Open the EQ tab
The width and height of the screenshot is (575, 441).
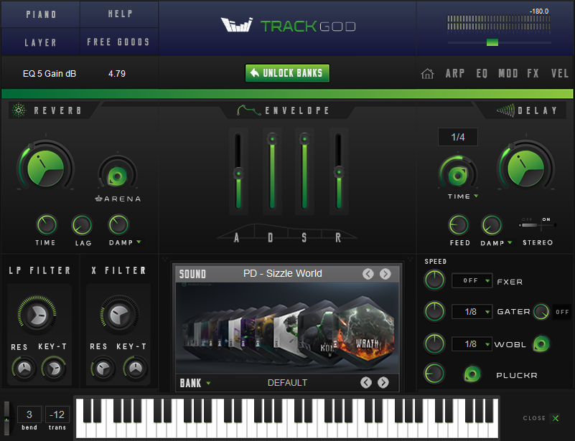(482, 73)
